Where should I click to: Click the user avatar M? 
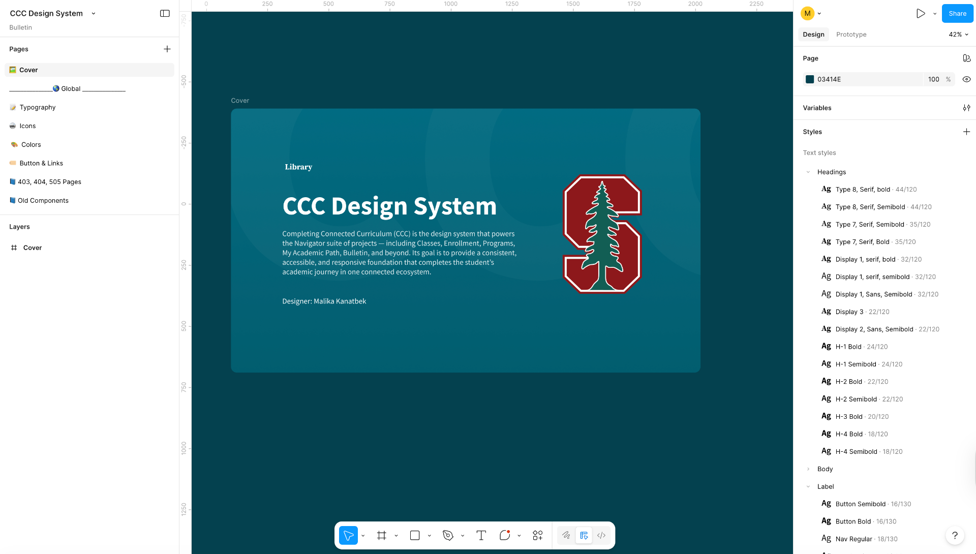click(x=807, y=14)
